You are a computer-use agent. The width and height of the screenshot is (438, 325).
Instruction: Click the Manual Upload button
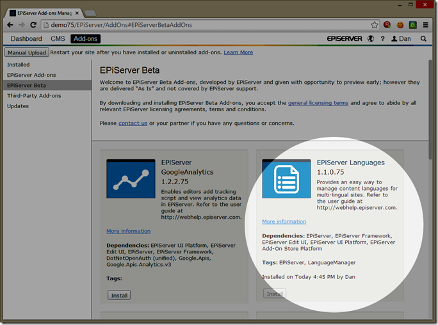(x=26, y=52)
